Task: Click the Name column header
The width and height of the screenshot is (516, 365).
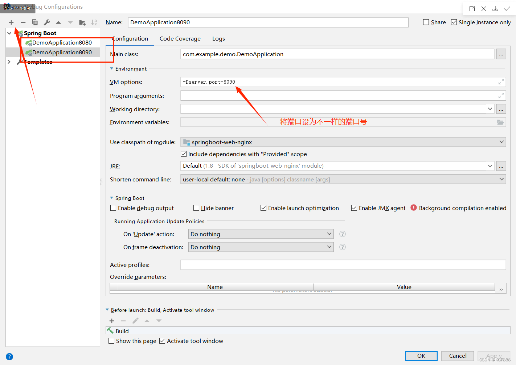Action: click(215, 287)
